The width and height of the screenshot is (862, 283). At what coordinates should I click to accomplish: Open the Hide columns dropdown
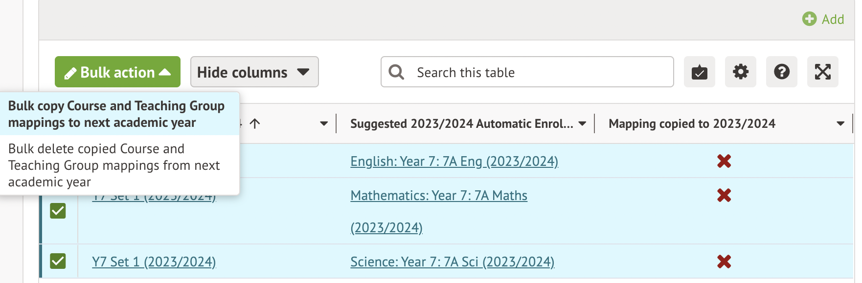pyautogui.click(x=254, y=72)
